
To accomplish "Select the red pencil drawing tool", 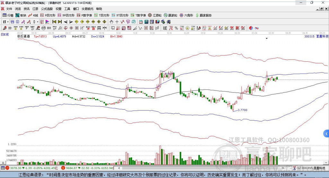I will pos(4,28).
